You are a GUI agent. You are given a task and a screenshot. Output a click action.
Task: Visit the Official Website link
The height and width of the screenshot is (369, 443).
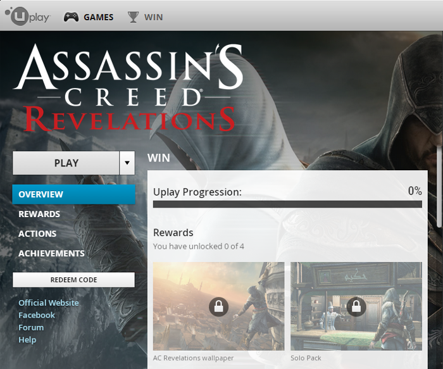click(x=49, y=303)
